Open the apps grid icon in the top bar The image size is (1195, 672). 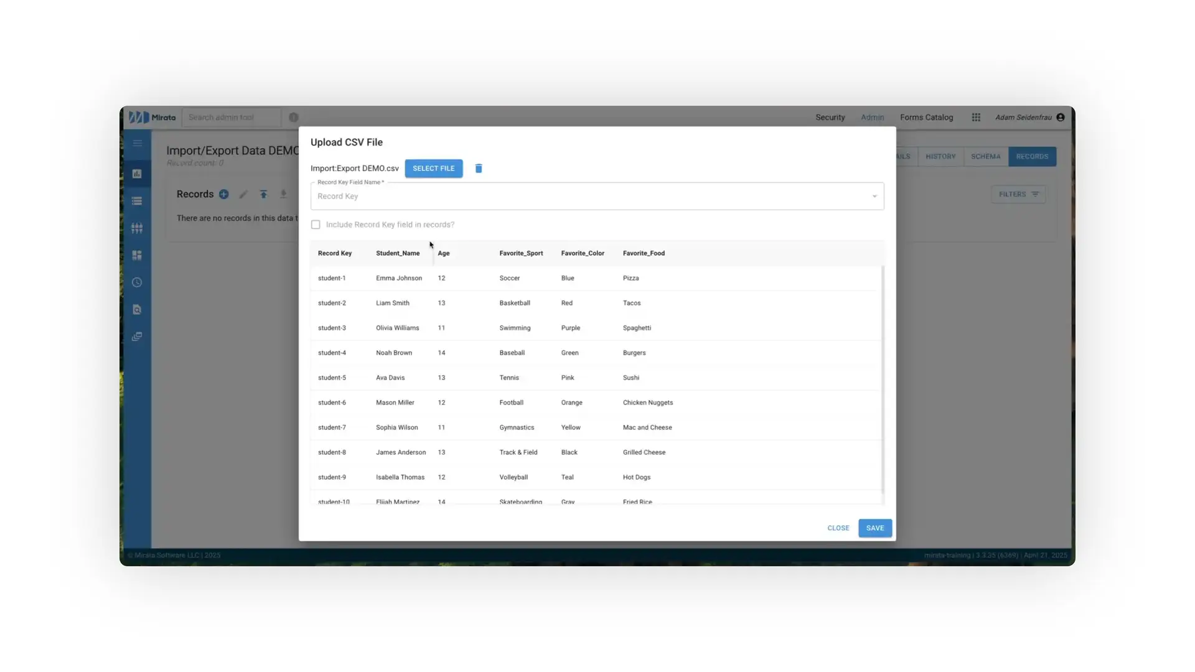975,117
